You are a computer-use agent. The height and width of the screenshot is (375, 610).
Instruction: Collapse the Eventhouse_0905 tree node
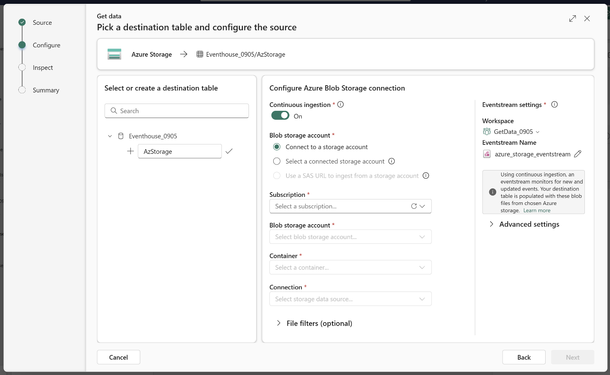[x=110, y=136]
